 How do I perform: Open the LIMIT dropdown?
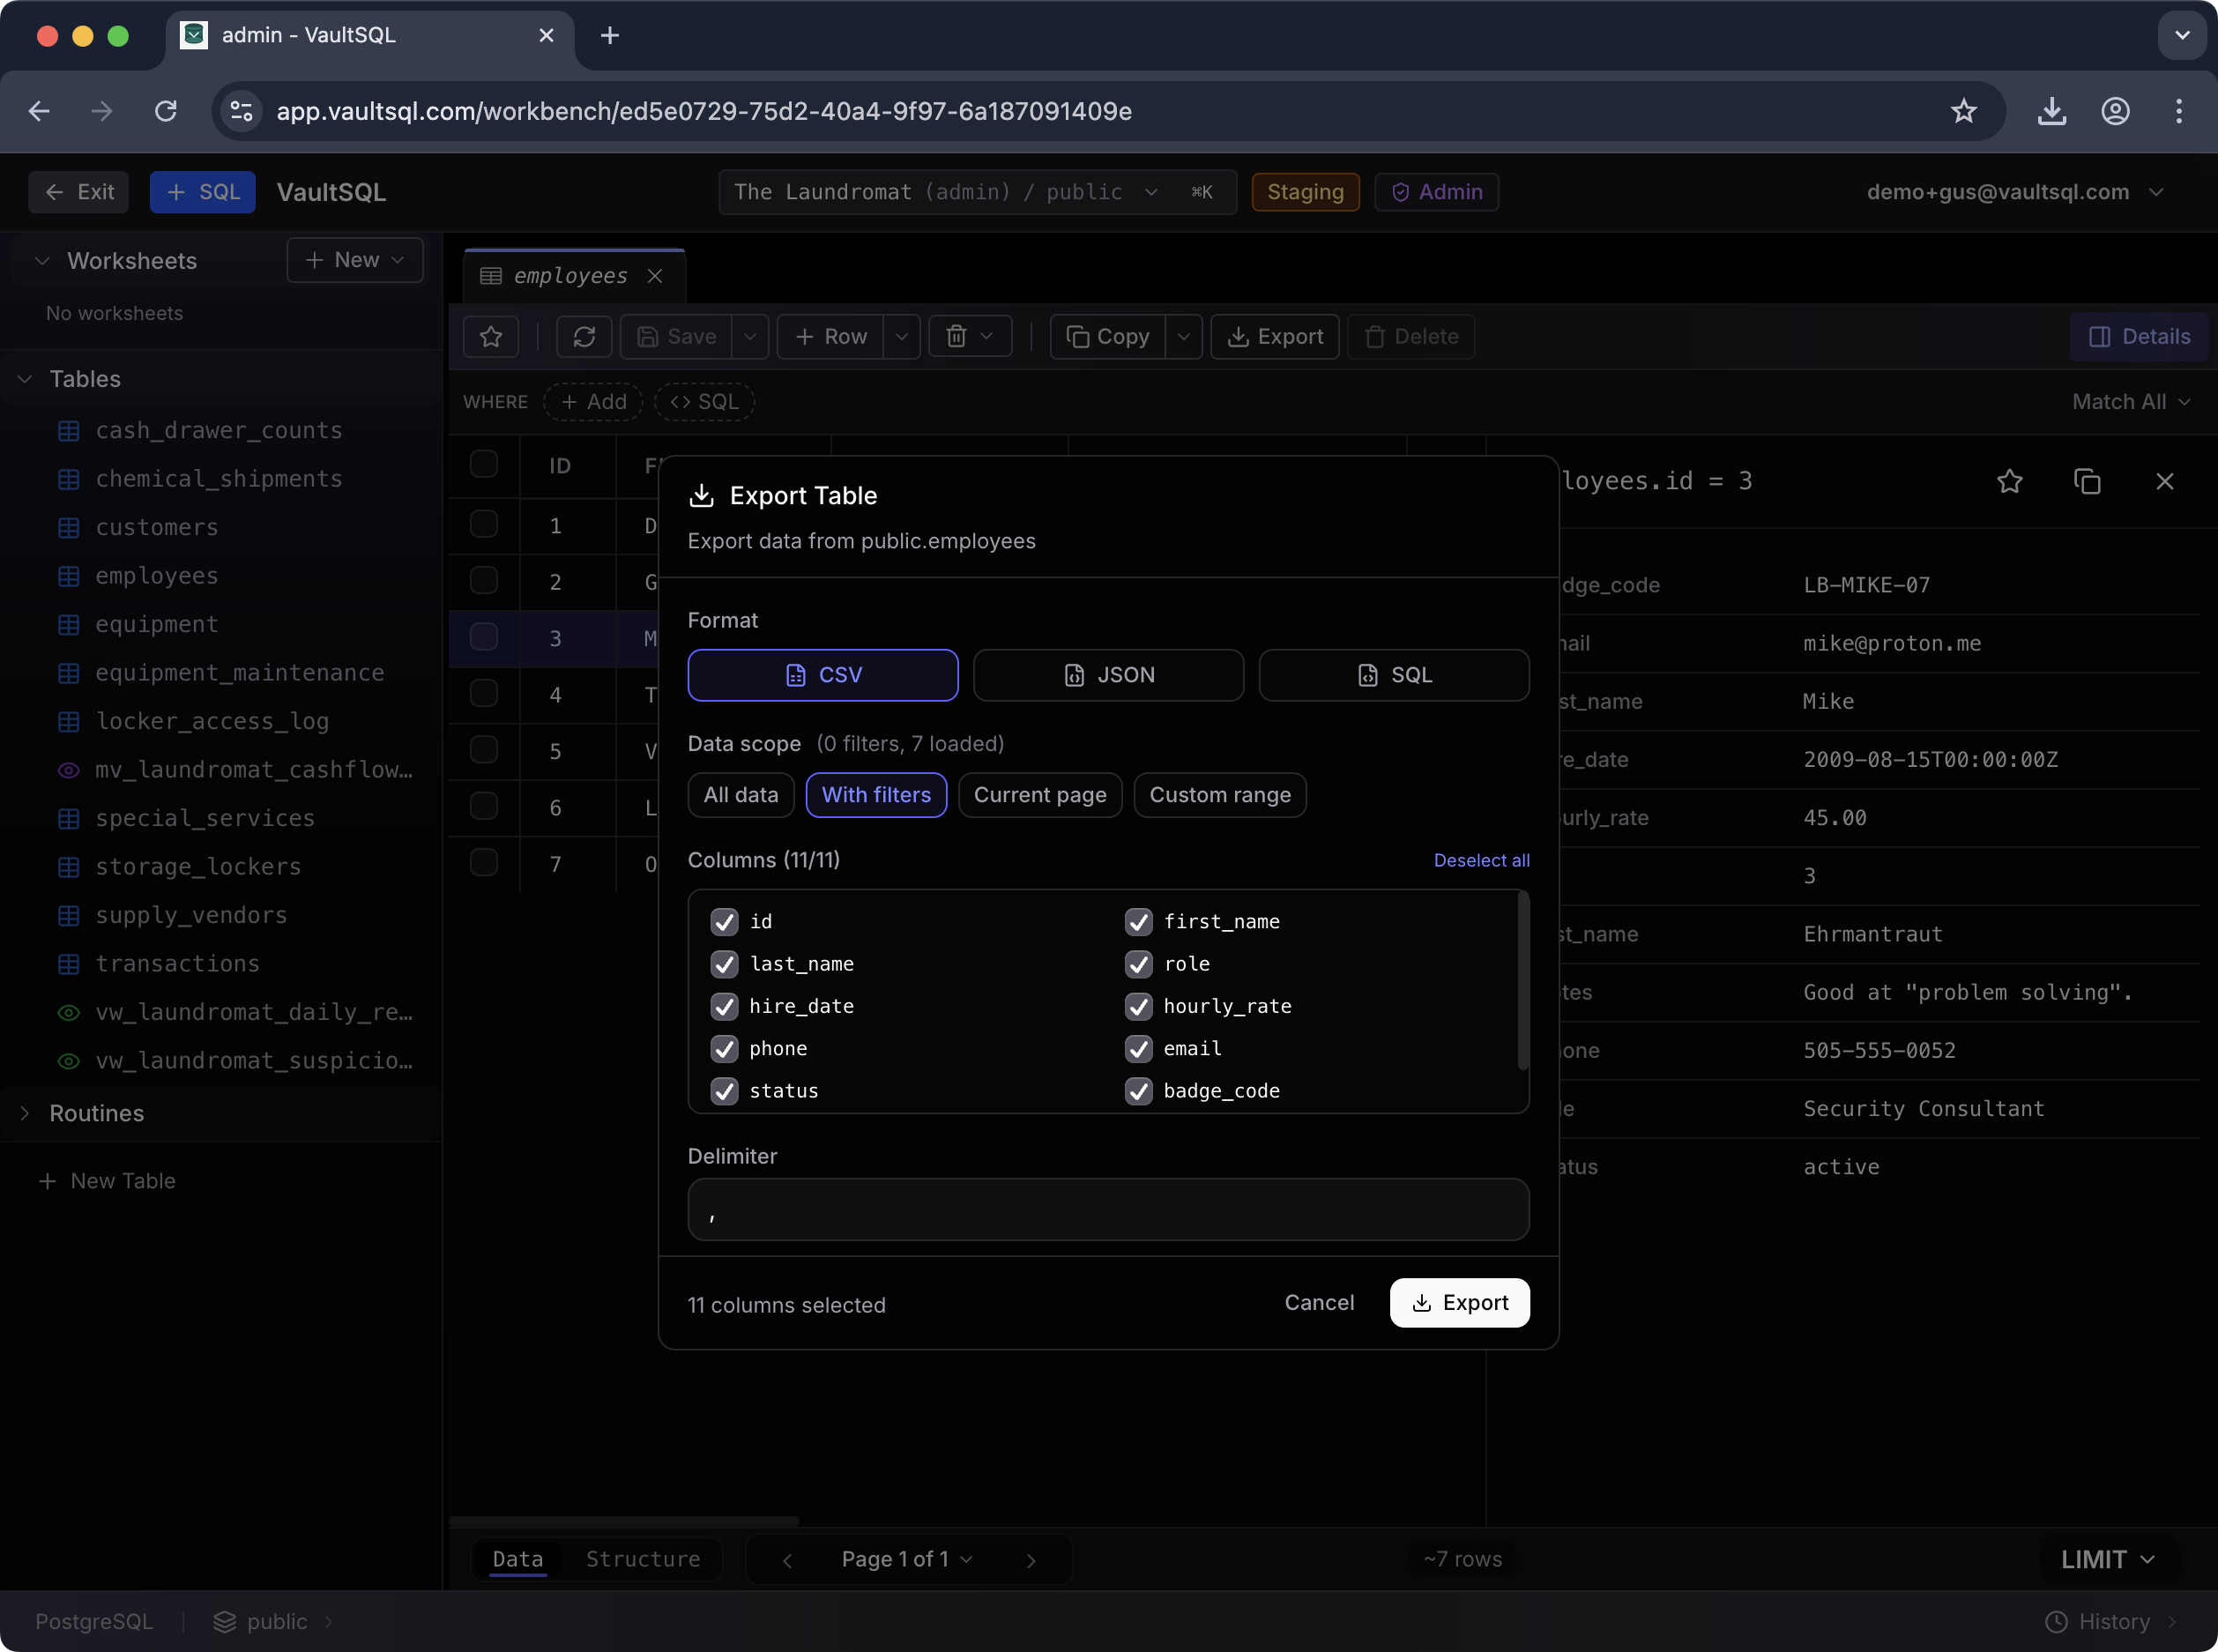2107,1560
